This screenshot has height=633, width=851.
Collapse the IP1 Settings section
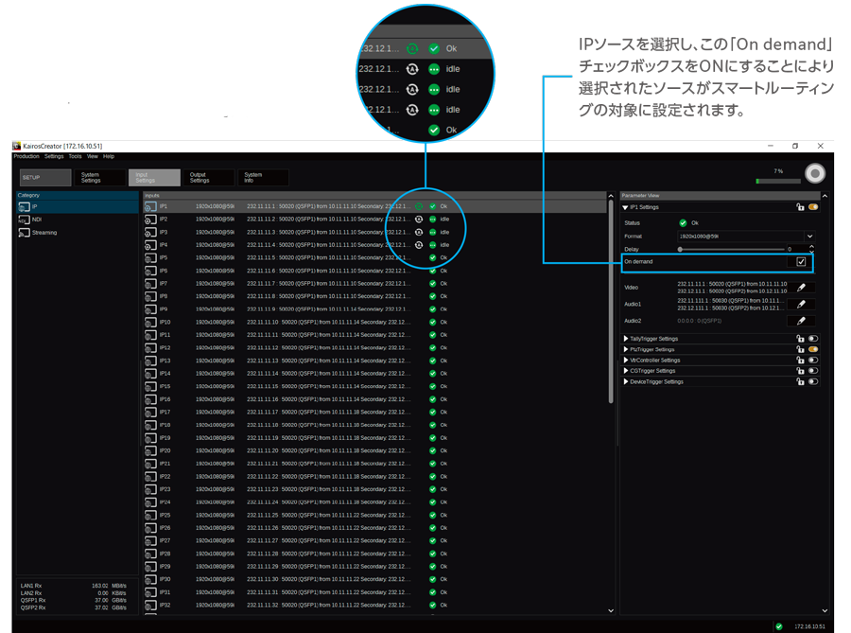(x=626, y=207)
